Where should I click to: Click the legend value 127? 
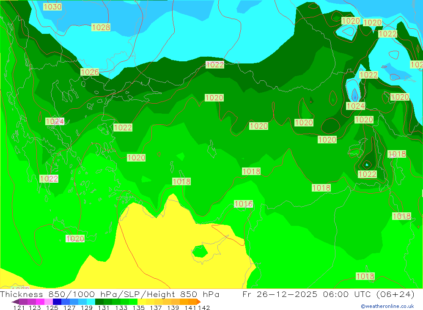tap(69, 307)
